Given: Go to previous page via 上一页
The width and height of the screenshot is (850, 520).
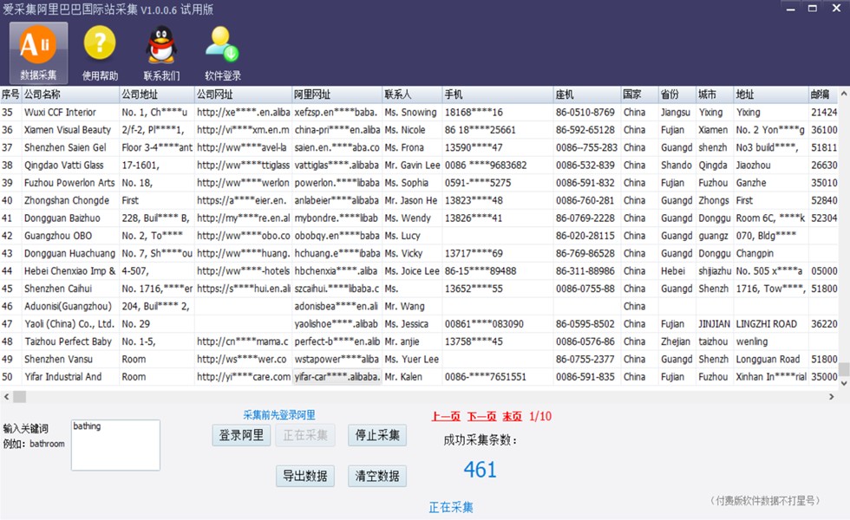Looking at the screenshot, I should 446,416.
